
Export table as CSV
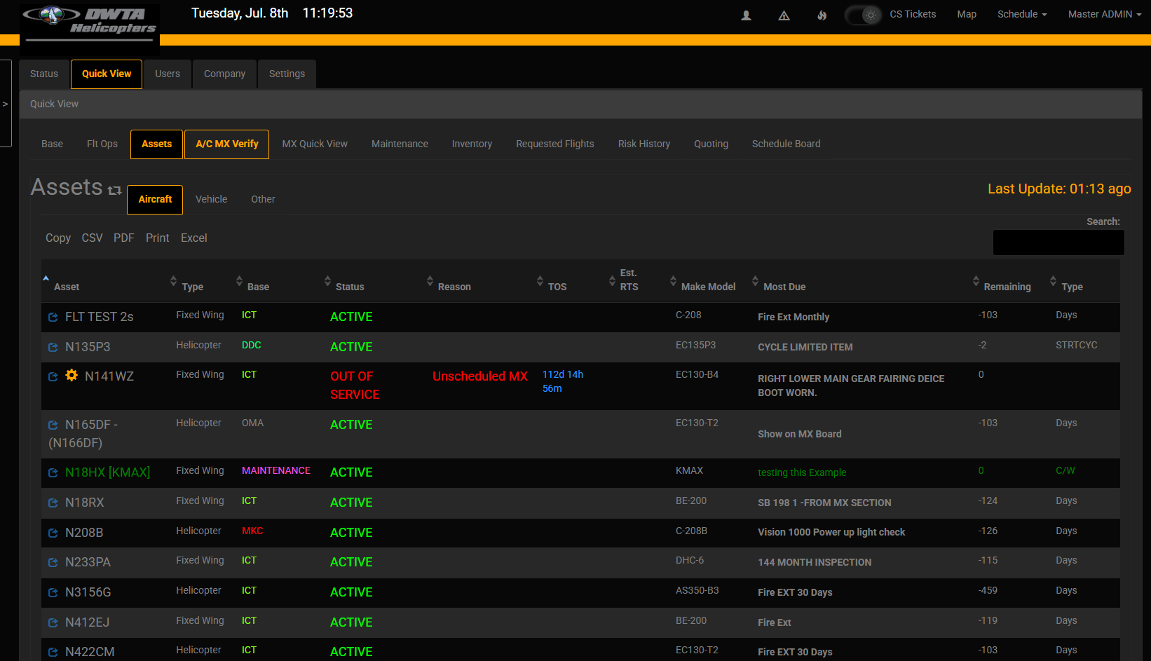coord(92,238)
